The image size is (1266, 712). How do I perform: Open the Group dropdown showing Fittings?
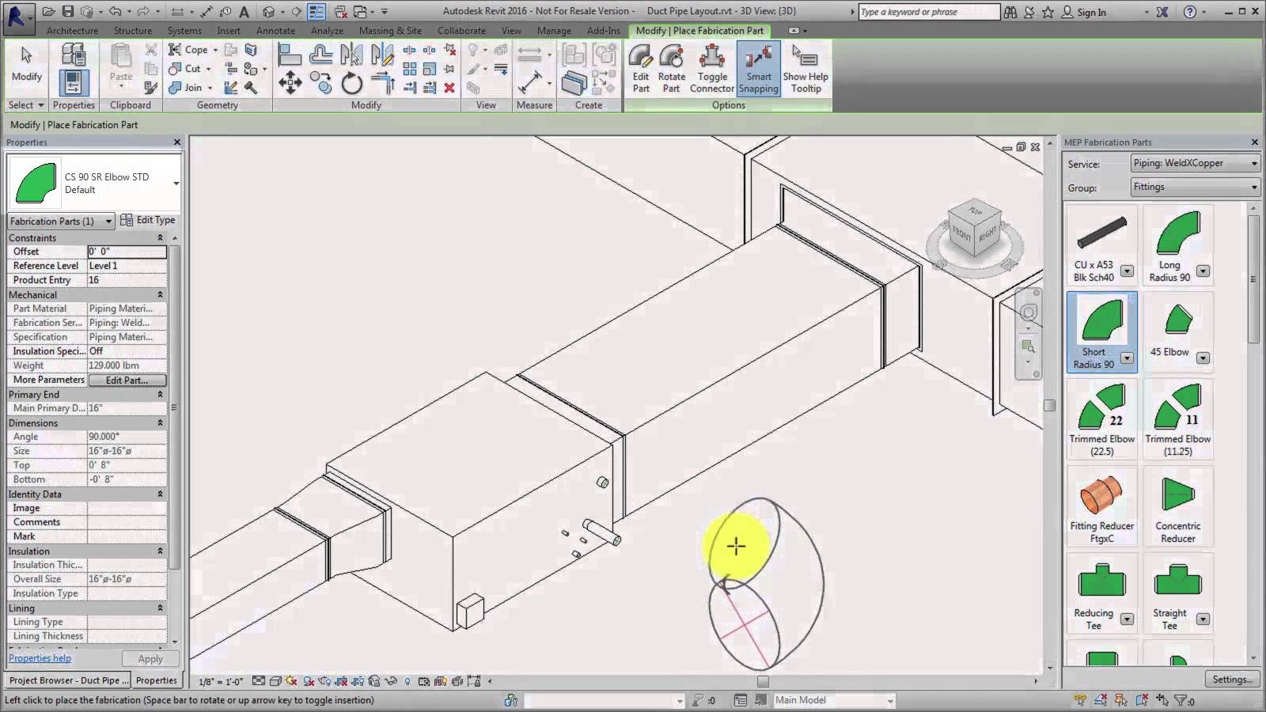click(x=1194, y=187)
